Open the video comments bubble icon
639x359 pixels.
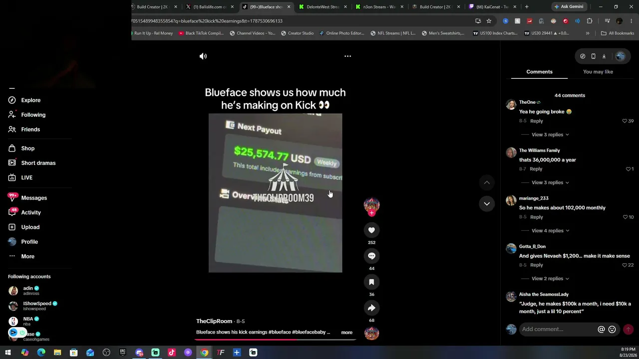[x=371, y=256]
